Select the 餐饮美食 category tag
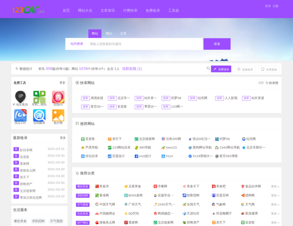 click(82, 187)
